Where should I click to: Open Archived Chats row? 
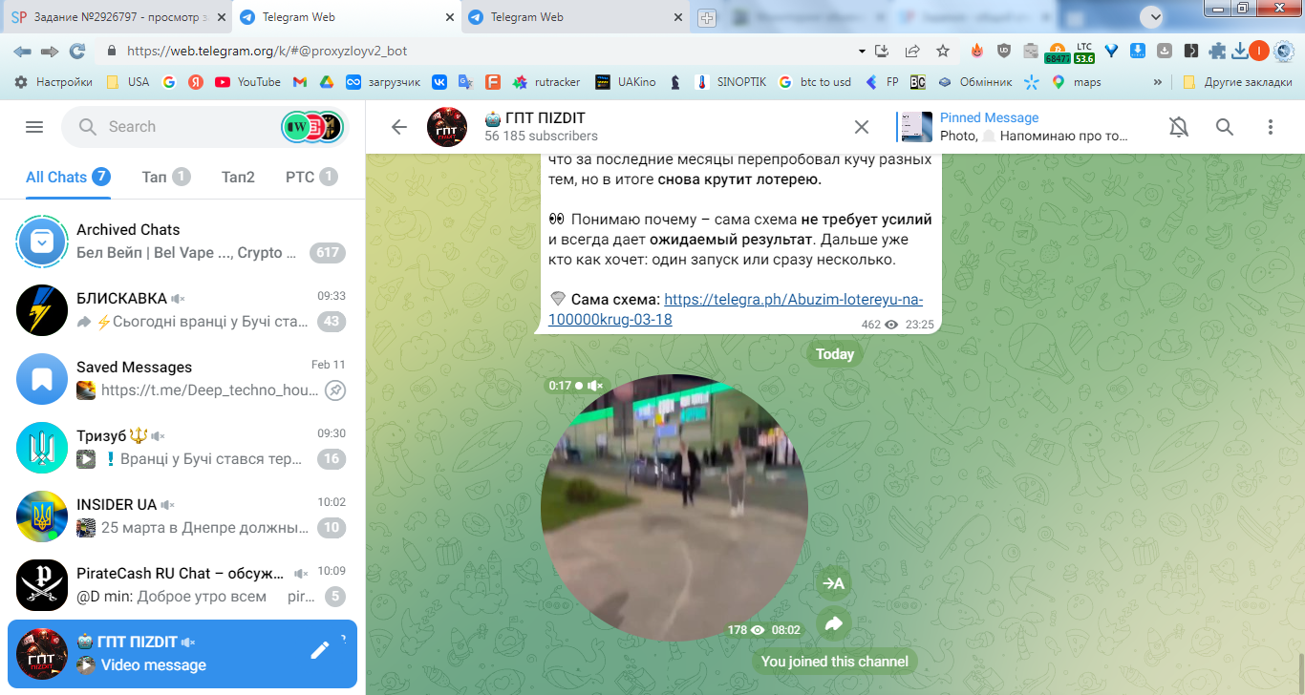[x=182, y=241]
